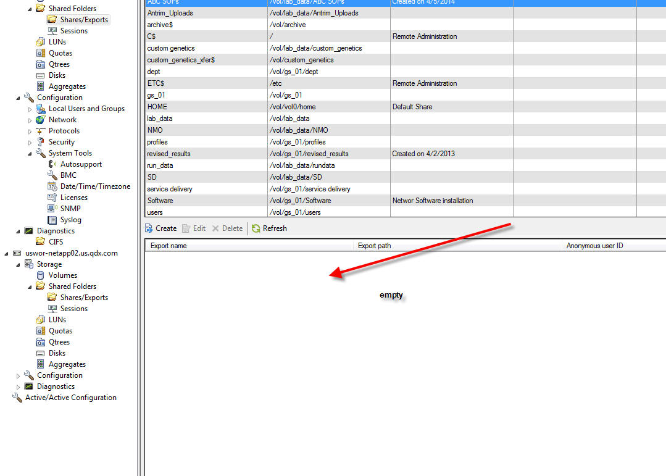
Task: Collapse the uswor-netapp02.us.qdx.com filer node
Action: (x=6, y=254)
